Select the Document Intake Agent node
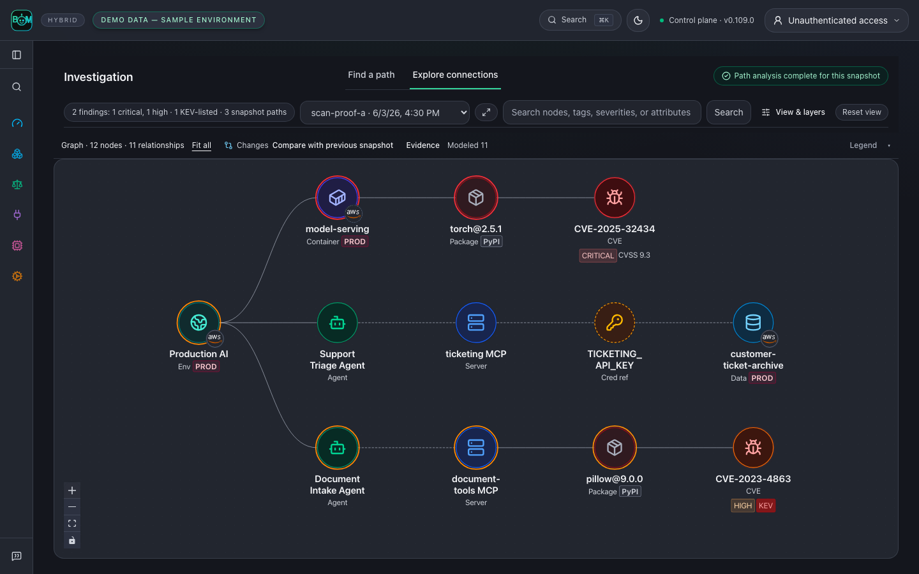The image size is (919, 574). 338,448
